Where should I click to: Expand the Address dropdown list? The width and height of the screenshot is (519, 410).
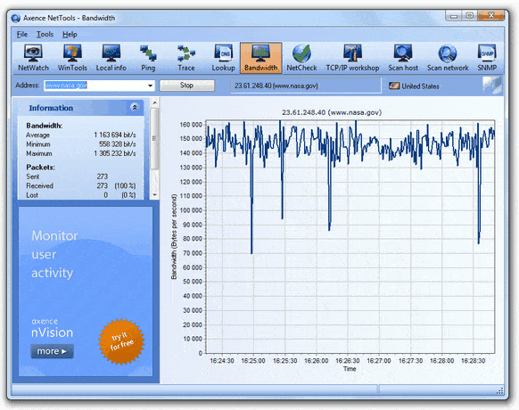(x=151, y=86)
